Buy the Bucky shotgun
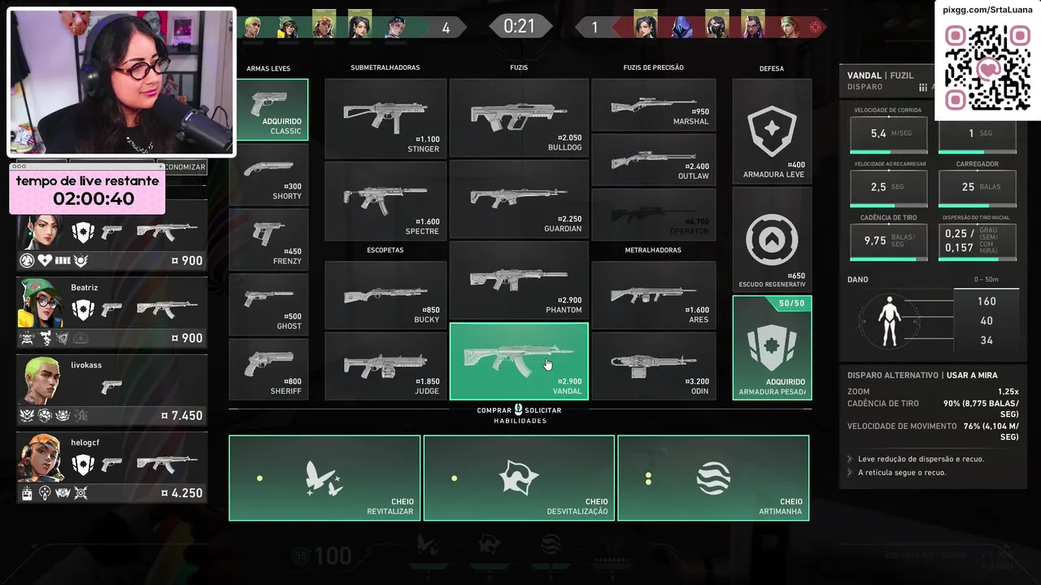Viewport: 1041px width, 585px height. click(385, 295)
